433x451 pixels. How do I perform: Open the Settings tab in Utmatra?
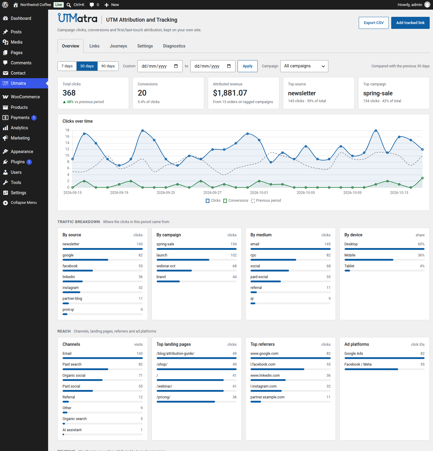tap(145, 46)
